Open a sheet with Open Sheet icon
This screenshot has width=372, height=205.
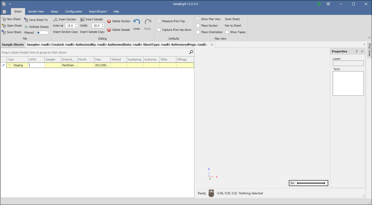4,26
